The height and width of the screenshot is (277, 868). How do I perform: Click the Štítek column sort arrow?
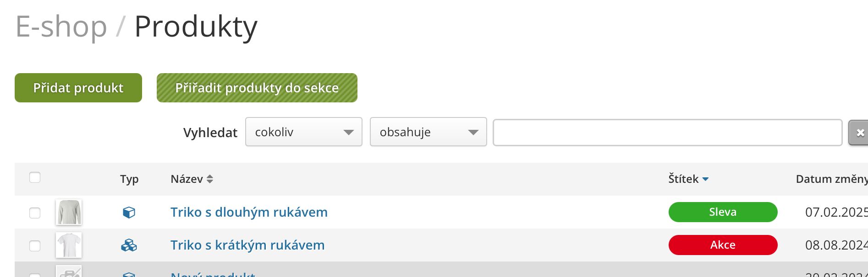(705, 179)
